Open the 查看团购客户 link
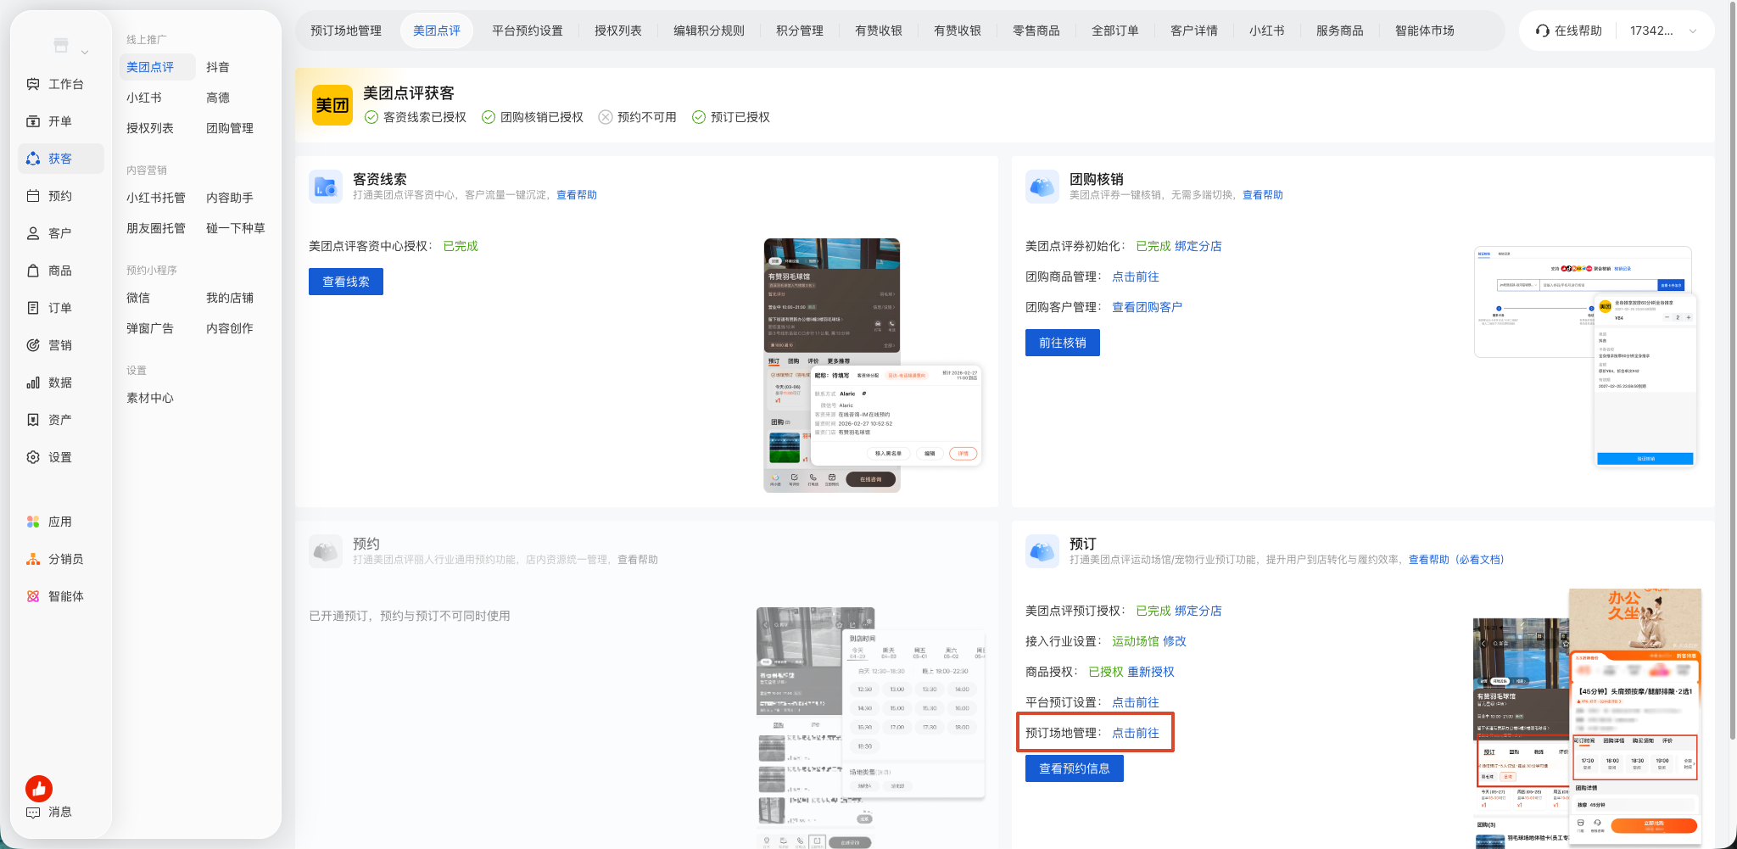Screen dimensions: 1737x849 tap(1148, 307)
